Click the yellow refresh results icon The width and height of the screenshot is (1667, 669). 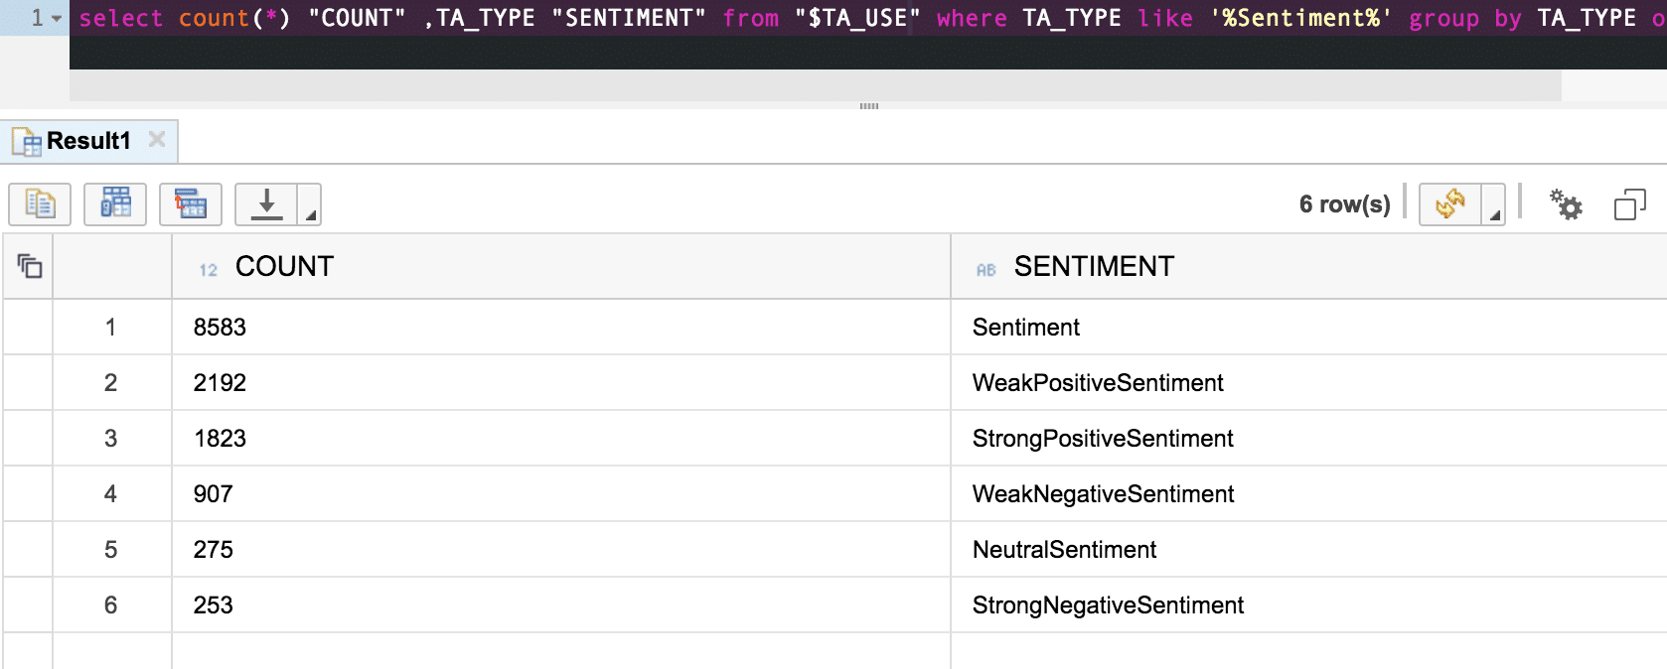click(x=1449, y=204)
